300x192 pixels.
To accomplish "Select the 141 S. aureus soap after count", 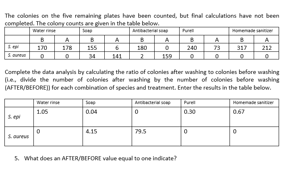I will pyautogui.click(x=117, y=56).
